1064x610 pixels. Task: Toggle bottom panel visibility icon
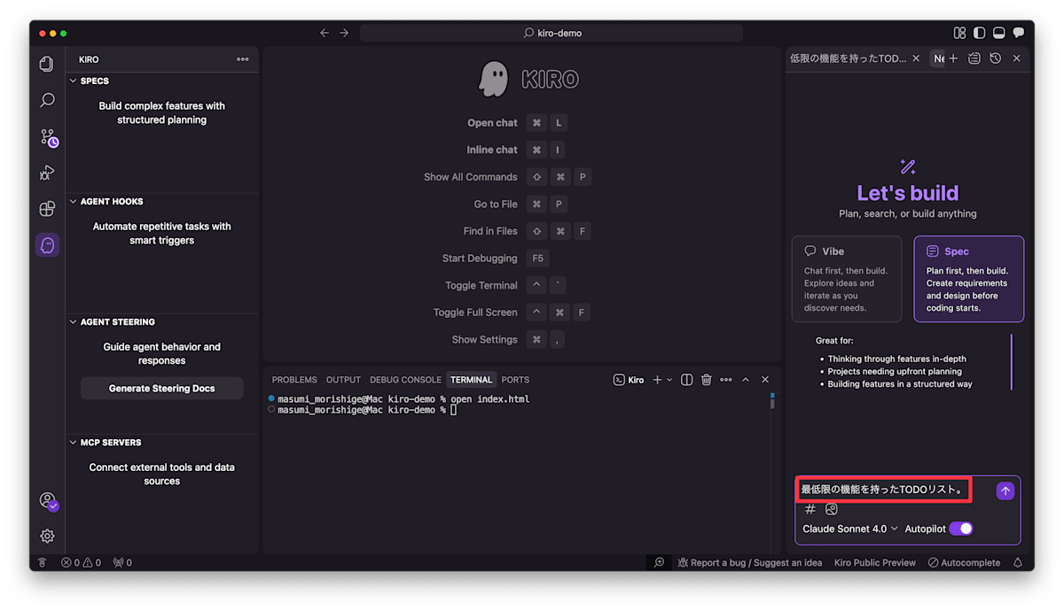pyautogui.click(x=998, y=33)
